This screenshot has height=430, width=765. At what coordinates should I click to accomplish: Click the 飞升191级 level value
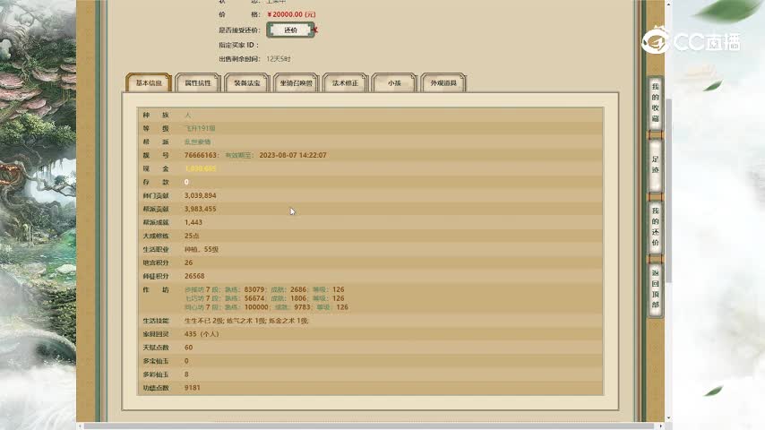tap(200, 128)
